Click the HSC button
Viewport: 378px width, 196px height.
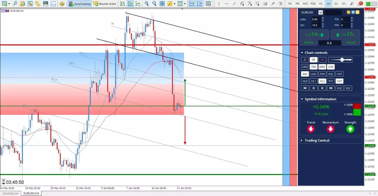[340, 88]
